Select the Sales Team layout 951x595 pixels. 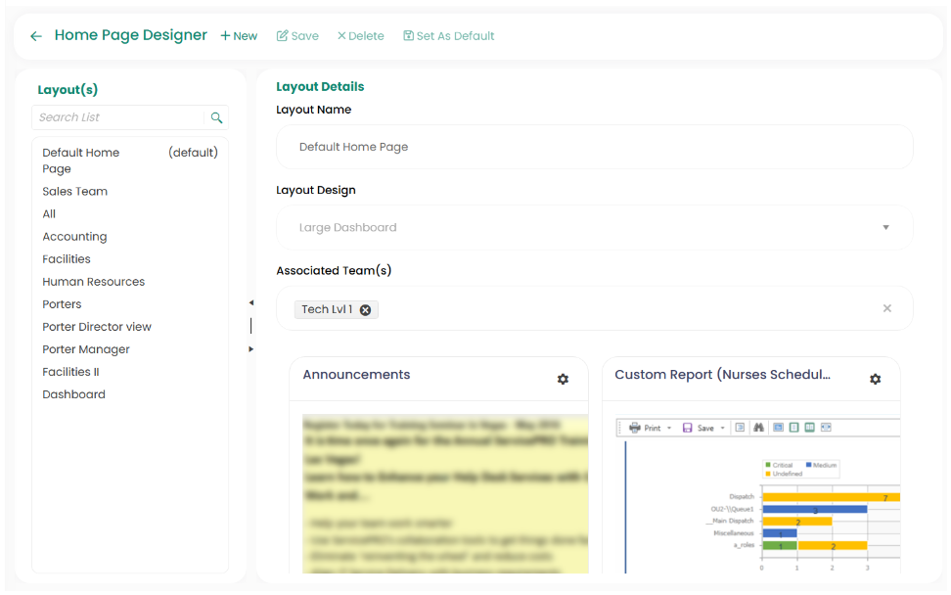(x=130, y=192)
